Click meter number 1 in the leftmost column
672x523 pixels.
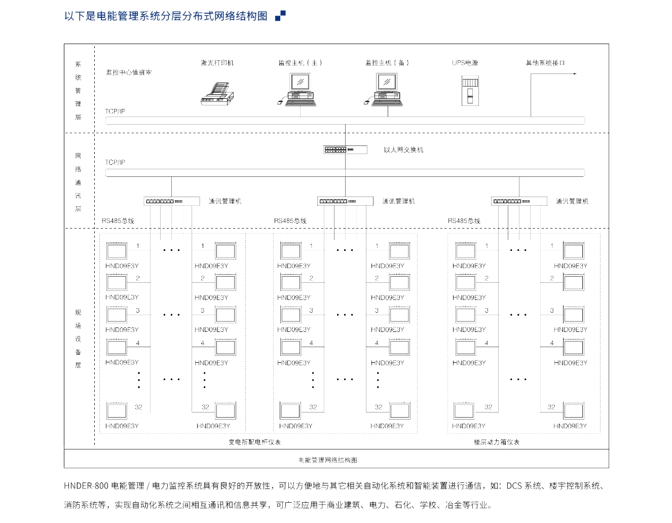tap(117, 251)
